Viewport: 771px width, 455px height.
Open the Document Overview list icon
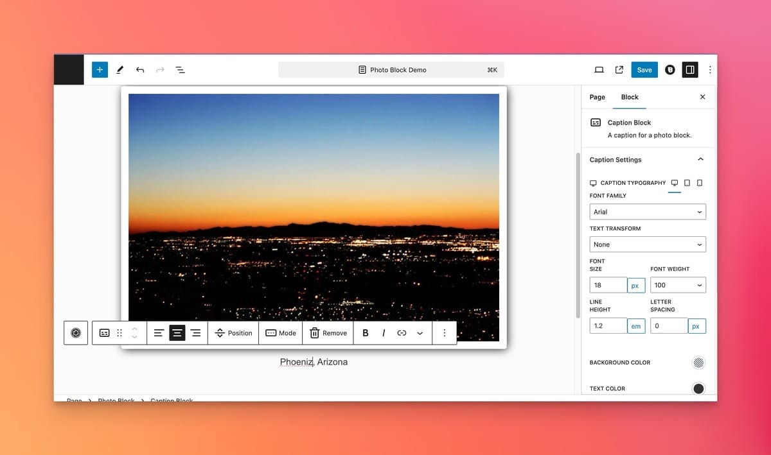(181, 70)
